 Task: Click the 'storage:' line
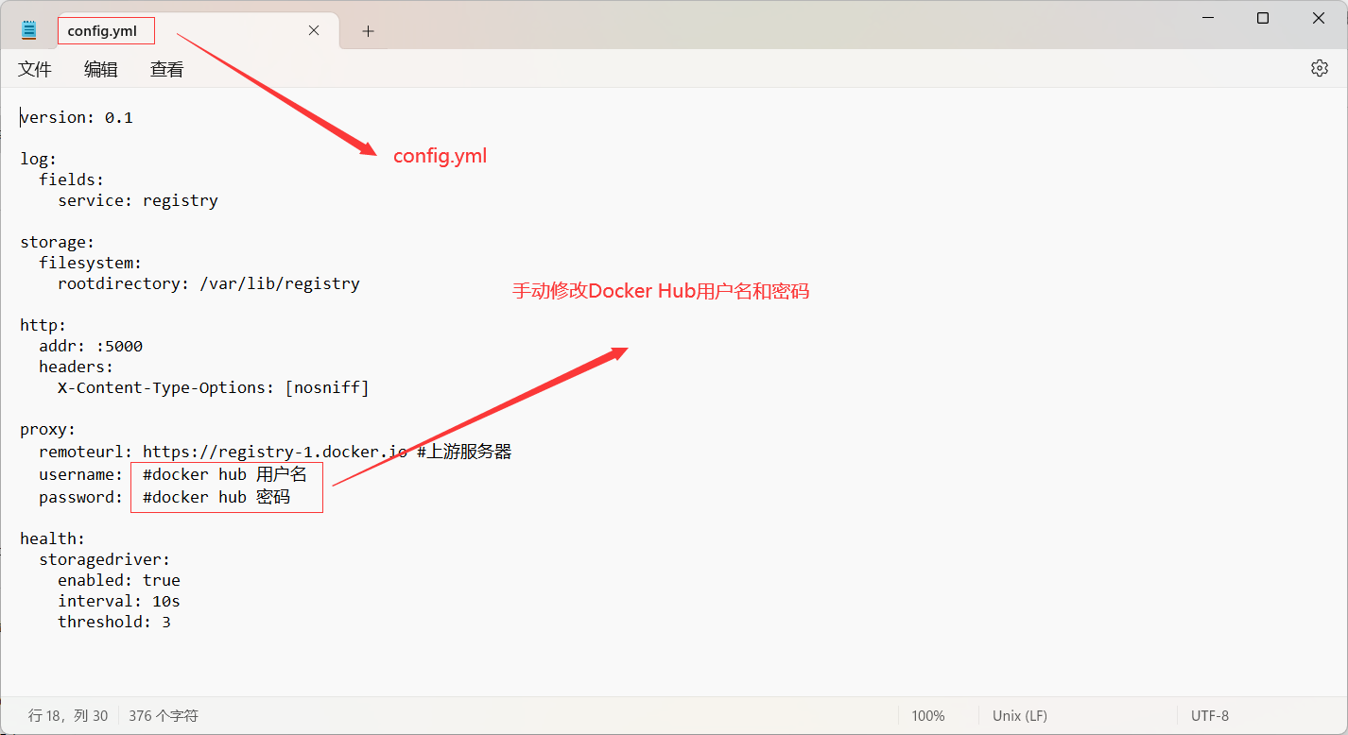coord(58,242)
